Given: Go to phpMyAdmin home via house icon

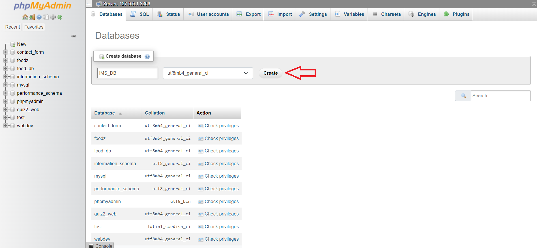Looking at the screenshot, I should click(25, 17).
